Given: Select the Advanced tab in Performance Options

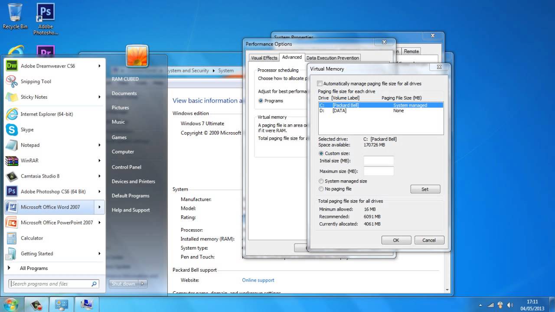Looking at the screenshot, I should tap(292, 57).
